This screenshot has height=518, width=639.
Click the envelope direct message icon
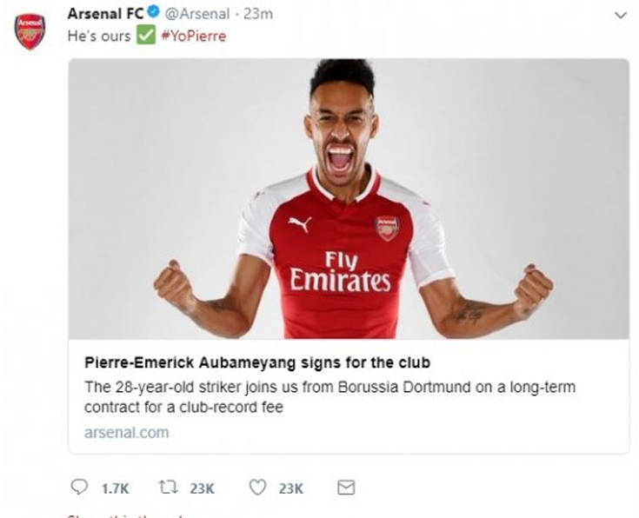coord(346,488)
